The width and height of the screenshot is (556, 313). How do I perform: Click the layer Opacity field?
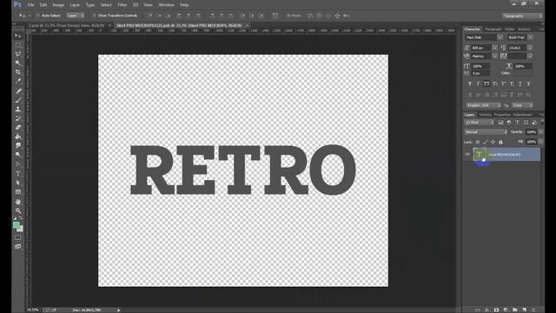click(531, 132)
